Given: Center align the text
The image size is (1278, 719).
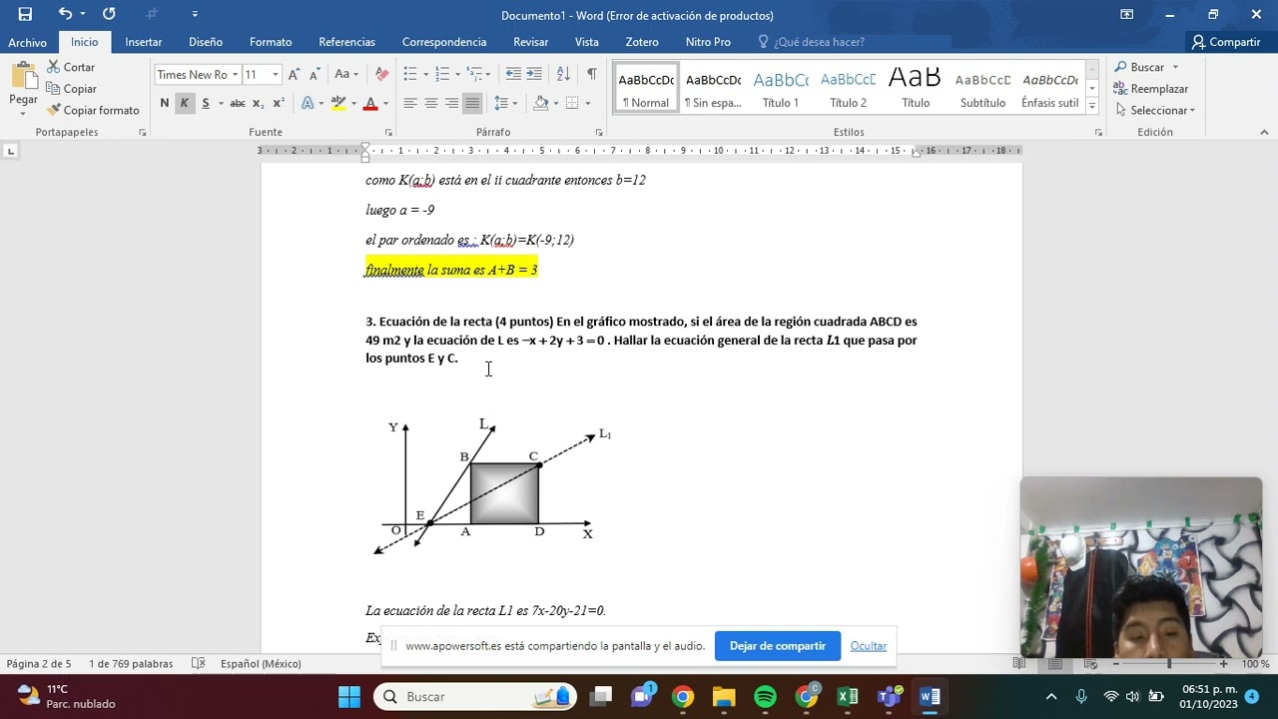Looking at the screenshot, I should (430, 103).
